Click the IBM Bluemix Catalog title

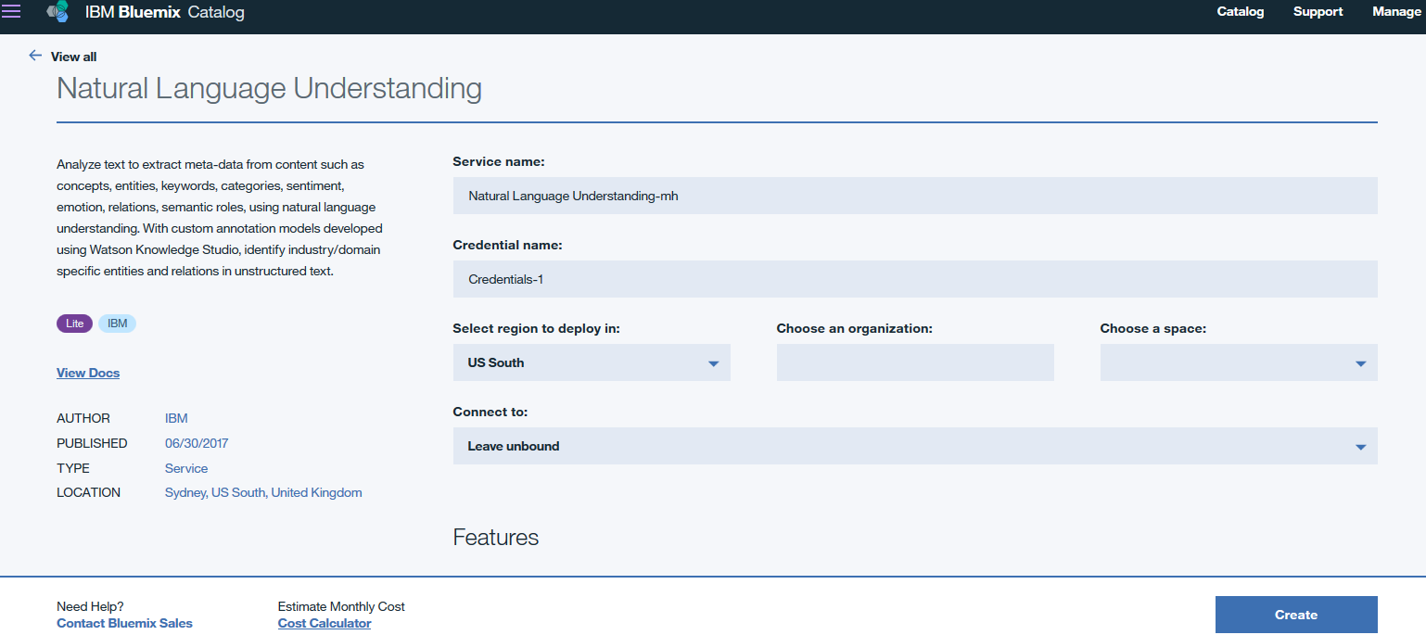coord(165,13)
